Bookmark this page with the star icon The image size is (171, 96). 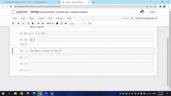click(x=155, y=6)
